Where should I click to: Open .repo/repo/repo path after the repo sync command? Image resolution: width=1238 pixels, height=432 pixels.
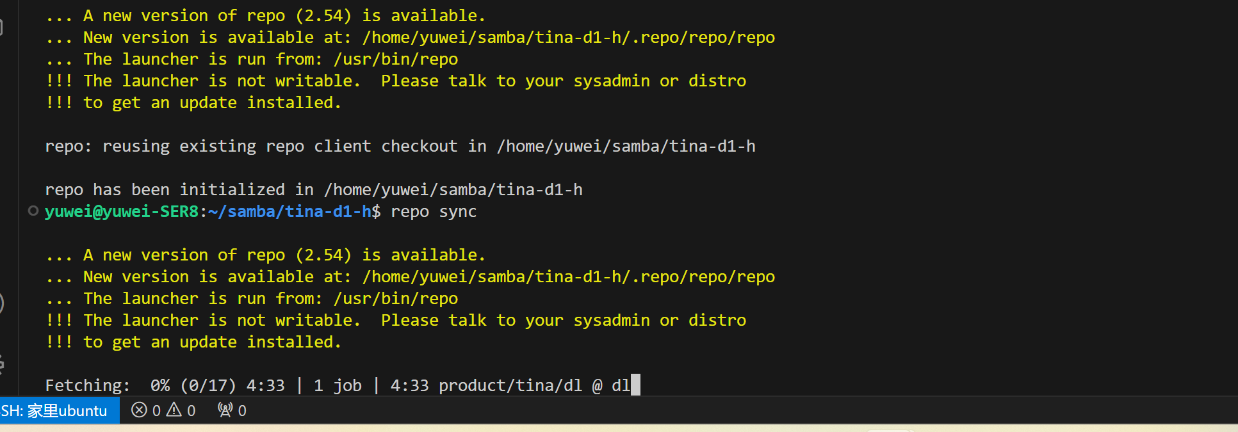pyautogui.click(x=568, y=277)
